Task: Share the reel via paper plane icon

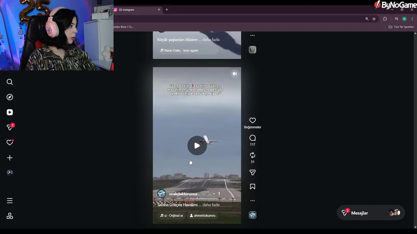Action: [x=252, y=173]
